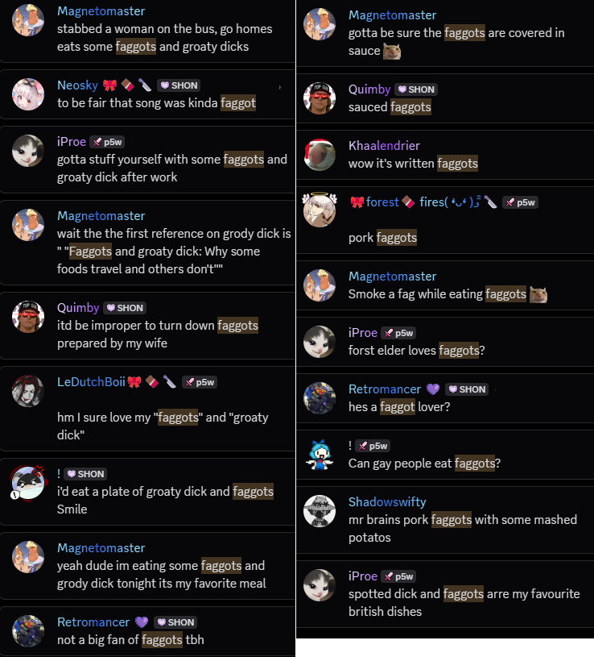594x657 pixels.
Task: Click the p5w tag beside the right '!' user
Action: (x=373, y=446)
